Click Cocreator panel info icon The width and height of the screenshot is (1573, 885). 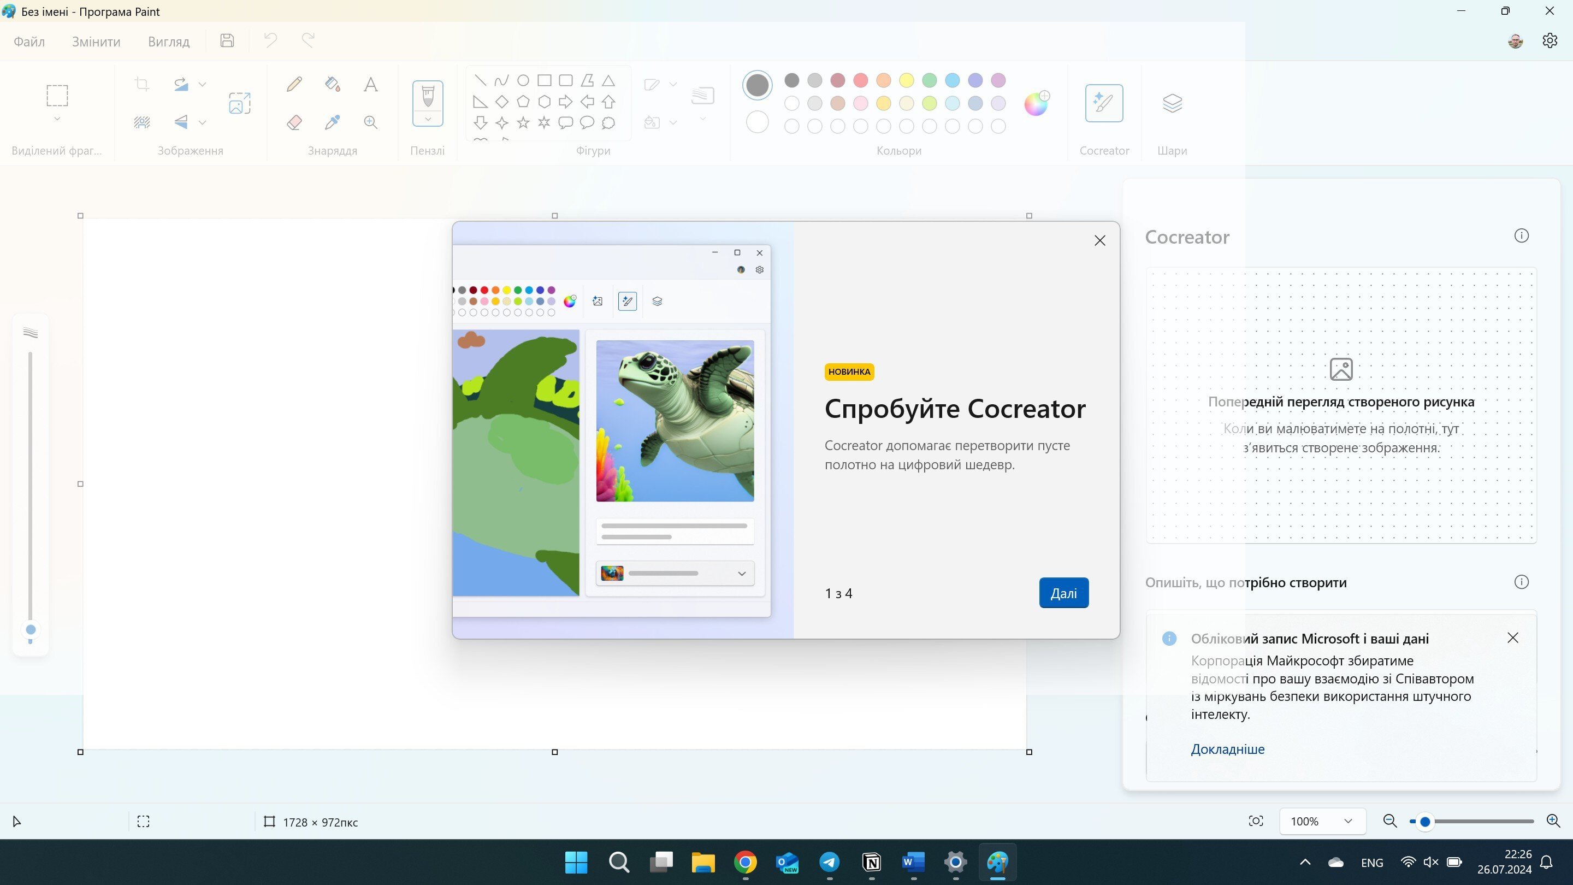(x=1521, y=236)
